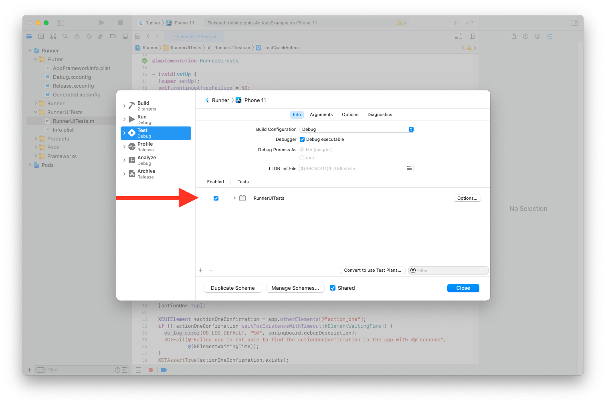606x405 pixels.
Task: Expand the Build action in scheme list
Action: 124,106
